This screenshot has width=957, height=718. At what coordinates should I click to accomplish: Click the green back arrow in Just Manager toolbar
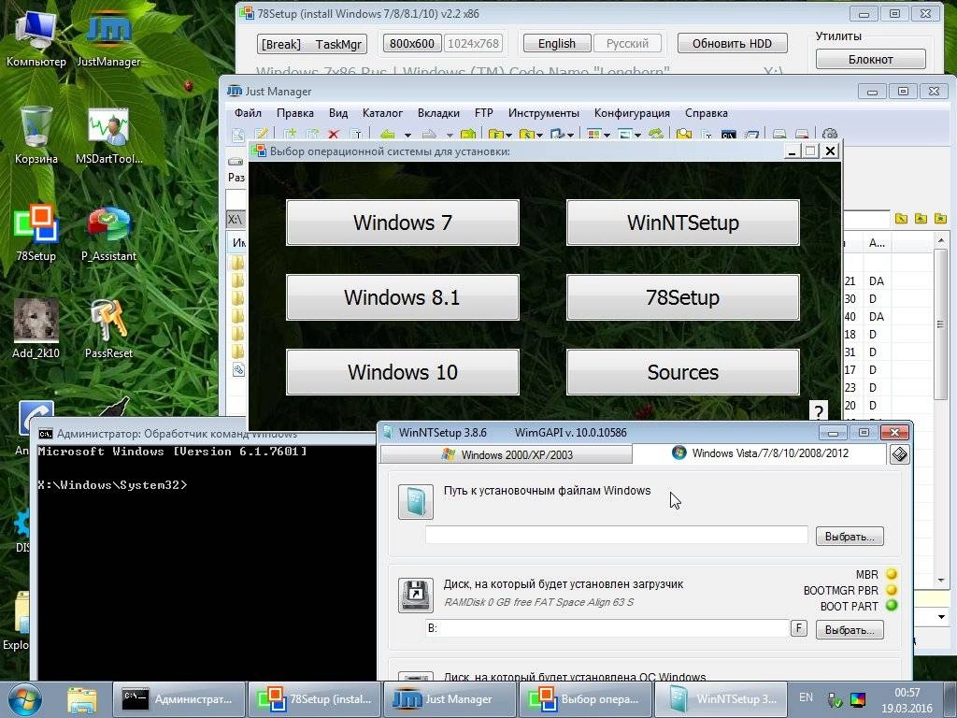tap(388, 134)
